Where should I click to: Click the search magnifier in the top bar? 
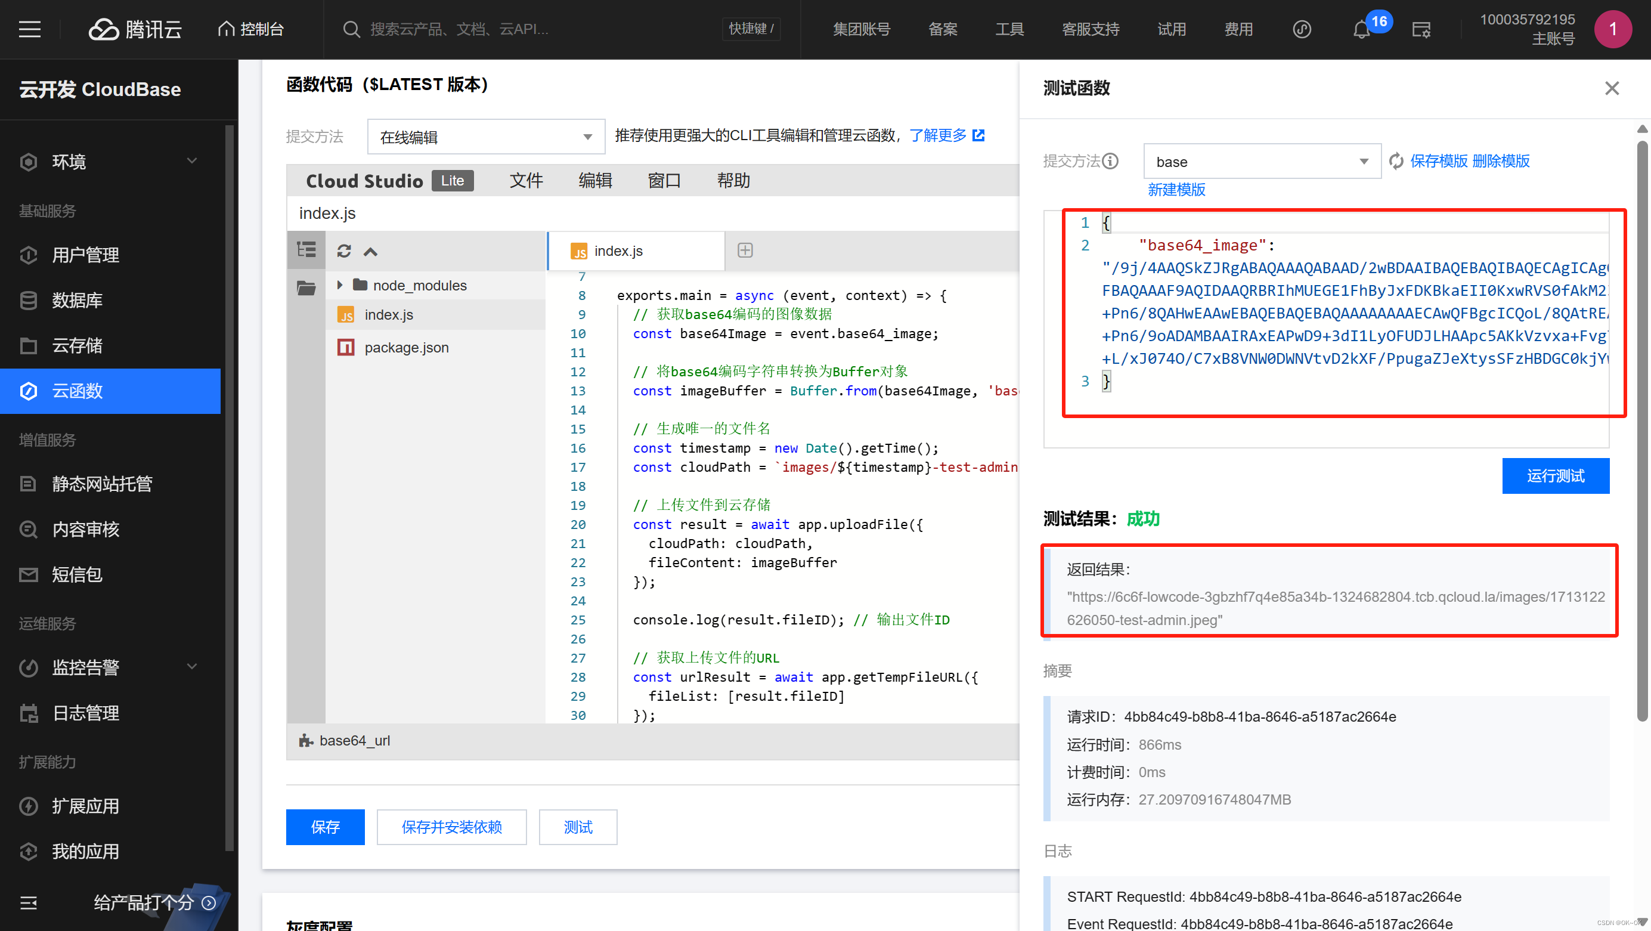[351, 29]
